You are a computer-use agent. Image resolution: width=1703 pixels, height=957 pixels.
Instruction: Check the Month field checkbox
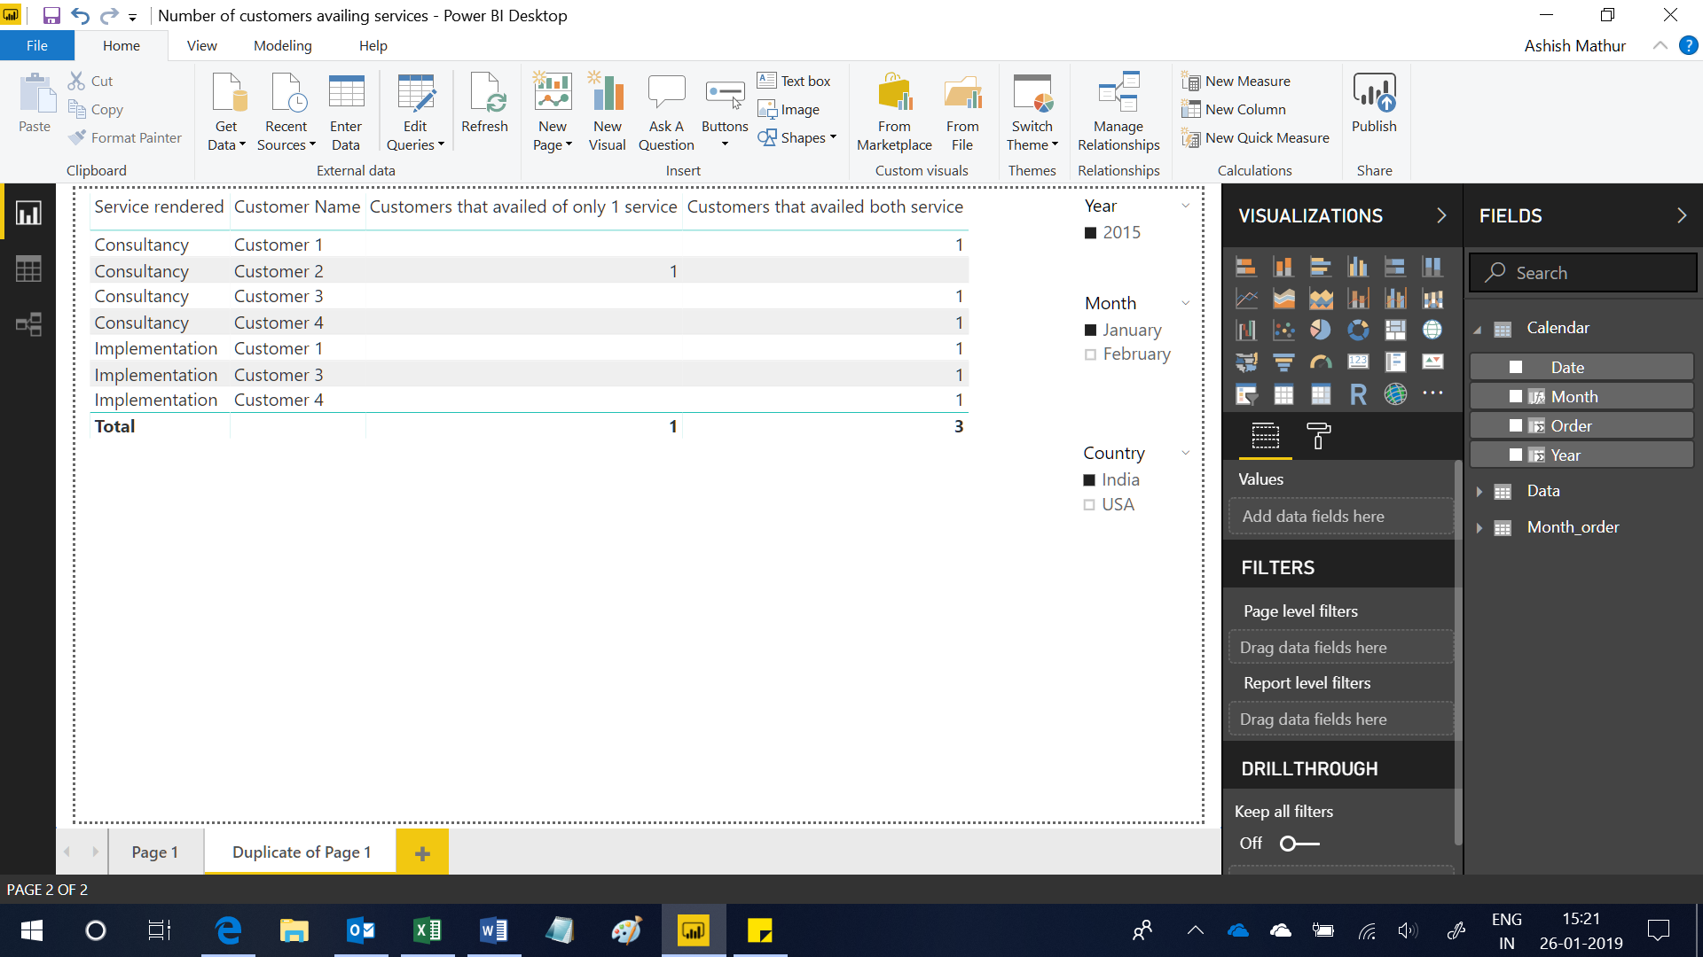pyautogui.click(x=1516, y=396)
